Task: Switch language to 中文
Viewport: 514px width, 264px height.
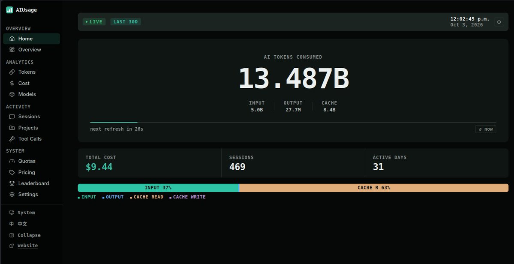Action: [31, 224]
